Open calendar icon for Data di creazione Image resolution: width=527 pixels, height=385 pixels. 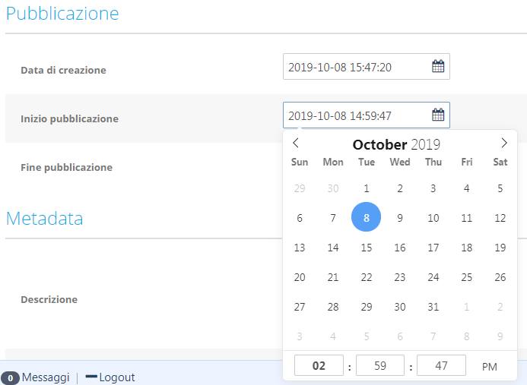(x=438, y=66)
